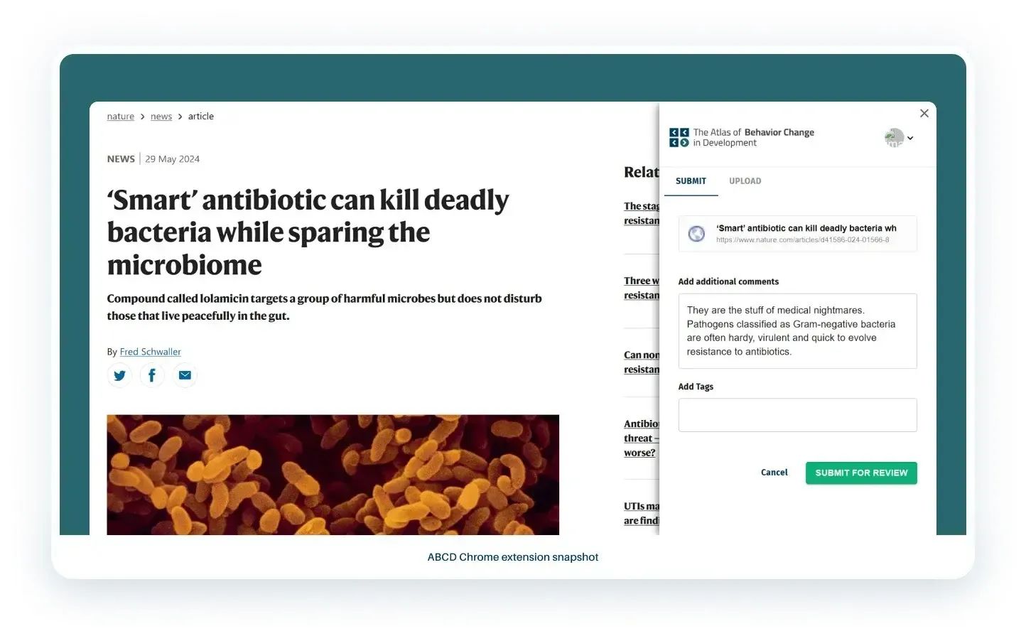Navigate to the nature breadcrumb link
1026x636 pixels.
[120, 116]
